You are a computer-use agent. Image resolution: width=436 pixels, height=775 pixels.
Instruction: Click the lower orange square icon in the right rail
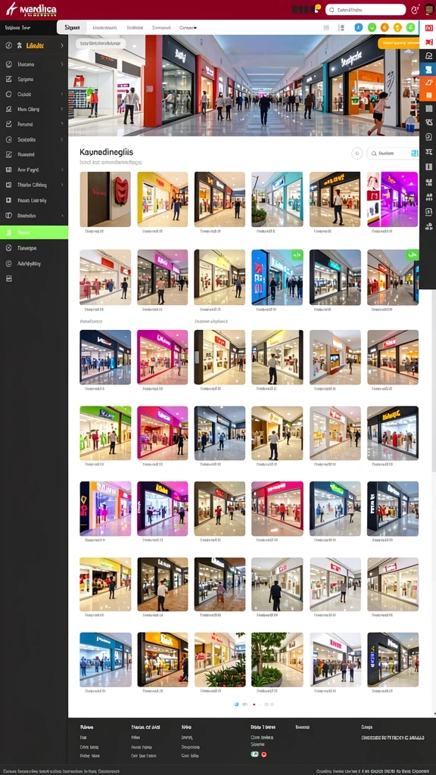click(x=428, y=95)
